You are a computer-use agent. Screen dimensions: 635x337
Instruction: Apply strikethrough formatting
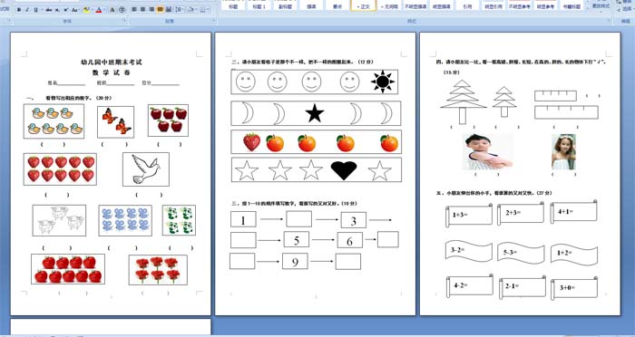point(49,10)
